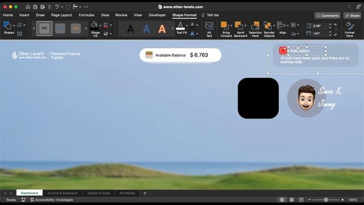Click the Share button

pyautogui.click(x=352, y=15)
